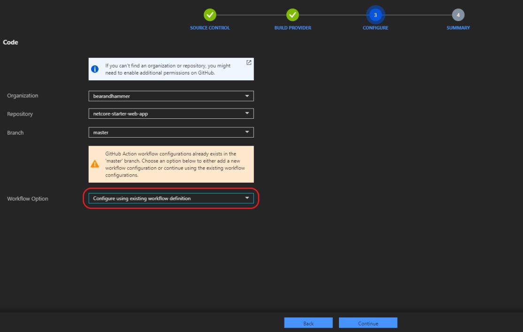Select the step 4 Summary circle
The image size is (523, 332).
pyautogui.click(x=458, y=15)
